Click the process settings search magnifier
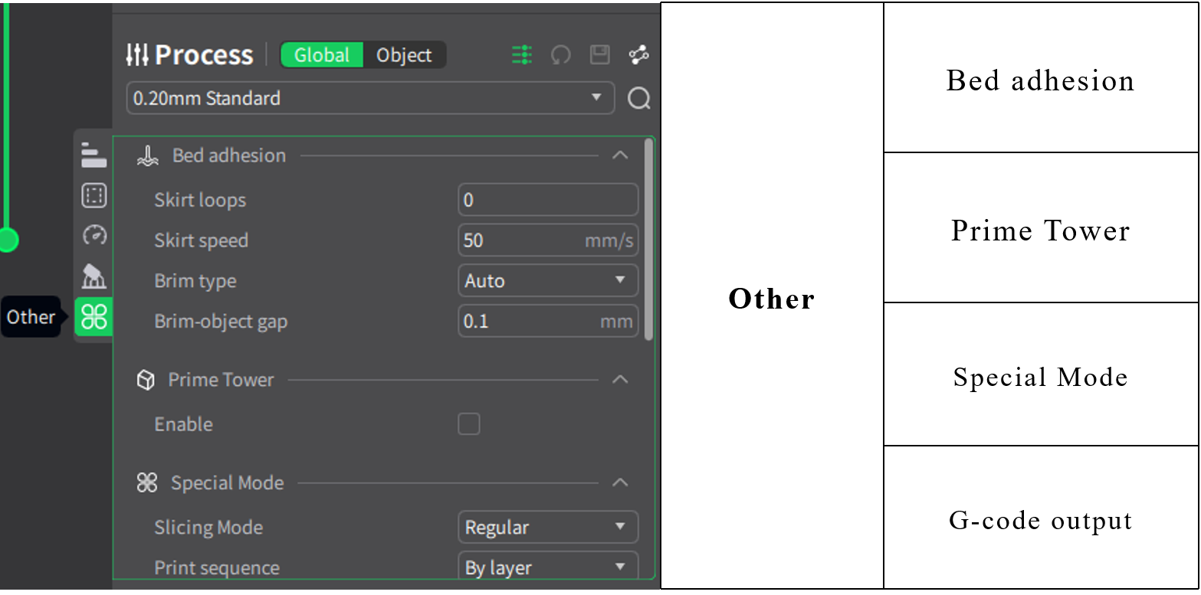The image size is (1201, 595). pos(638,99)
